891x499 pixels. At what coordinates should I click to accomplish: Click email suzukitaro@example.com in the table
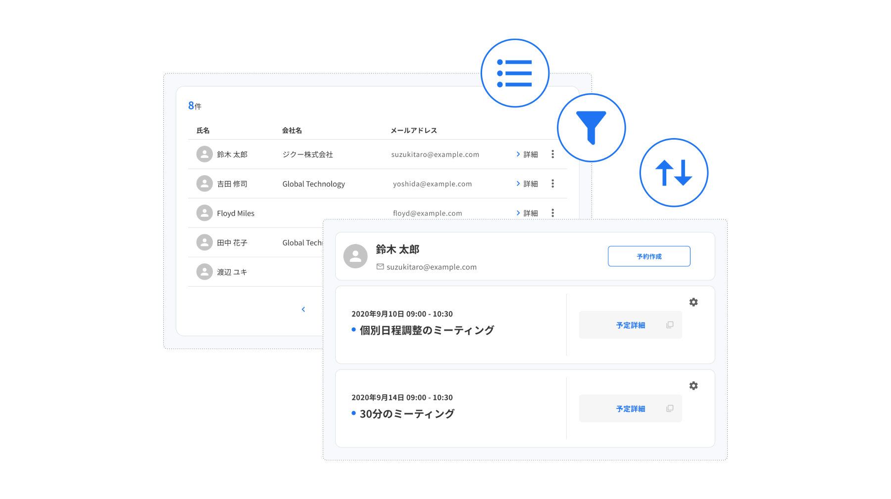[x=435, y=154]
